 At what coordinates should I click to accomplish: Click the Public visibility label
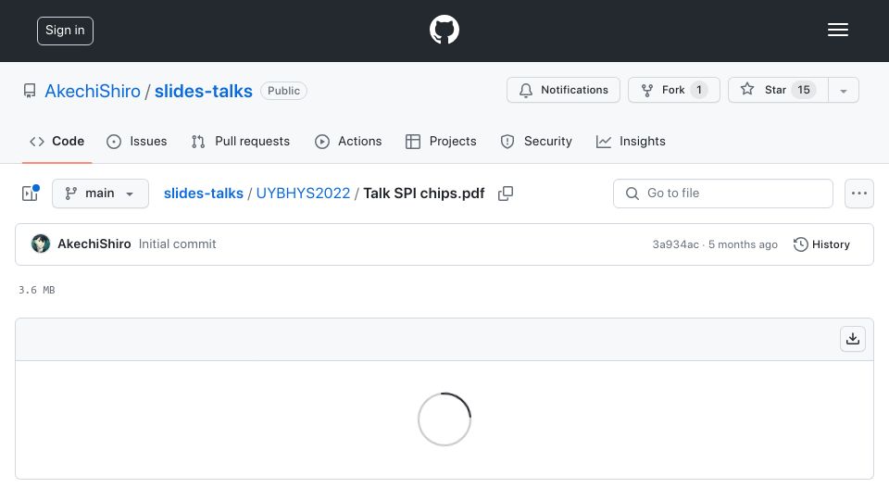point(283,91)
